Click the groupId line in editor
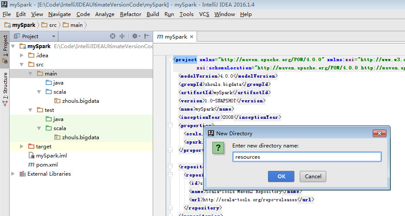This screenshot has height=216, width=405. [224, 84]
